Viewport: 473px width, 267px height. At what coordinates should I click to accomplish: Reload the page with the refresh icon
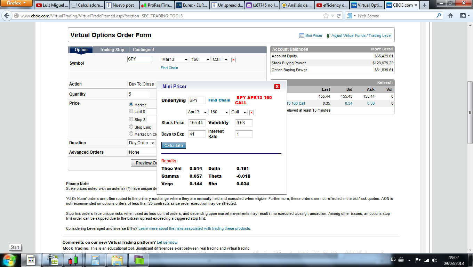click(x=339, y=16)
